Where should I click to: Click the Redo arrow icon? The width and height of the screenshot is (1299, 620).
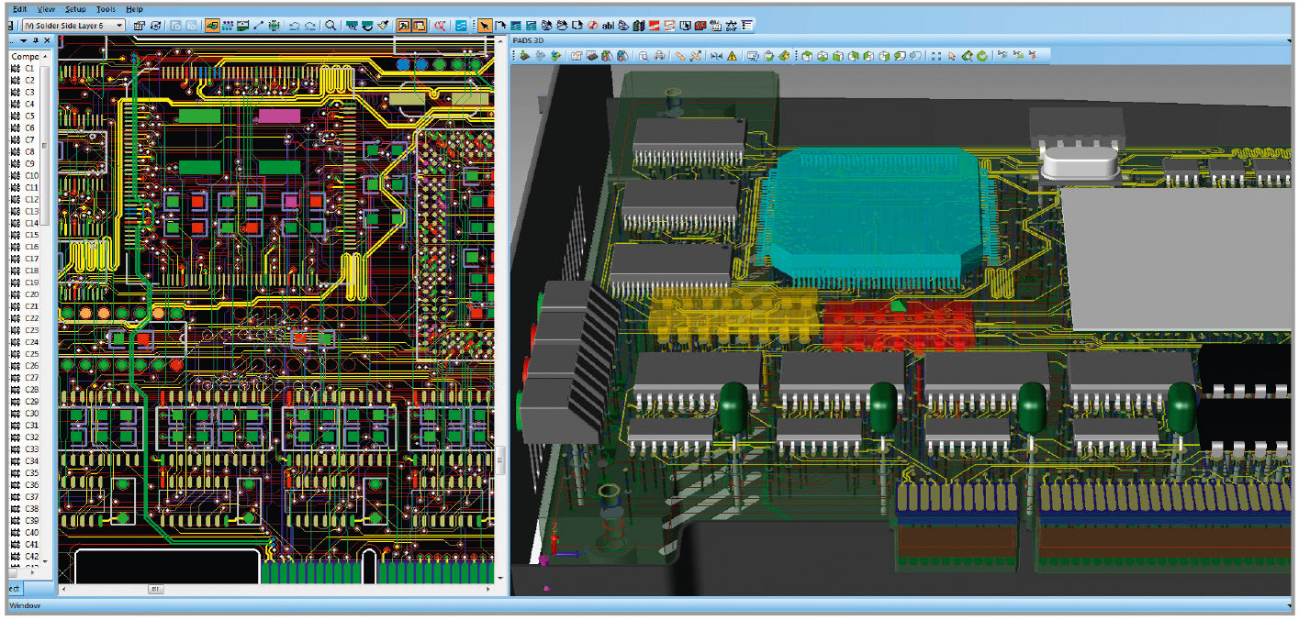click(309, 26)
